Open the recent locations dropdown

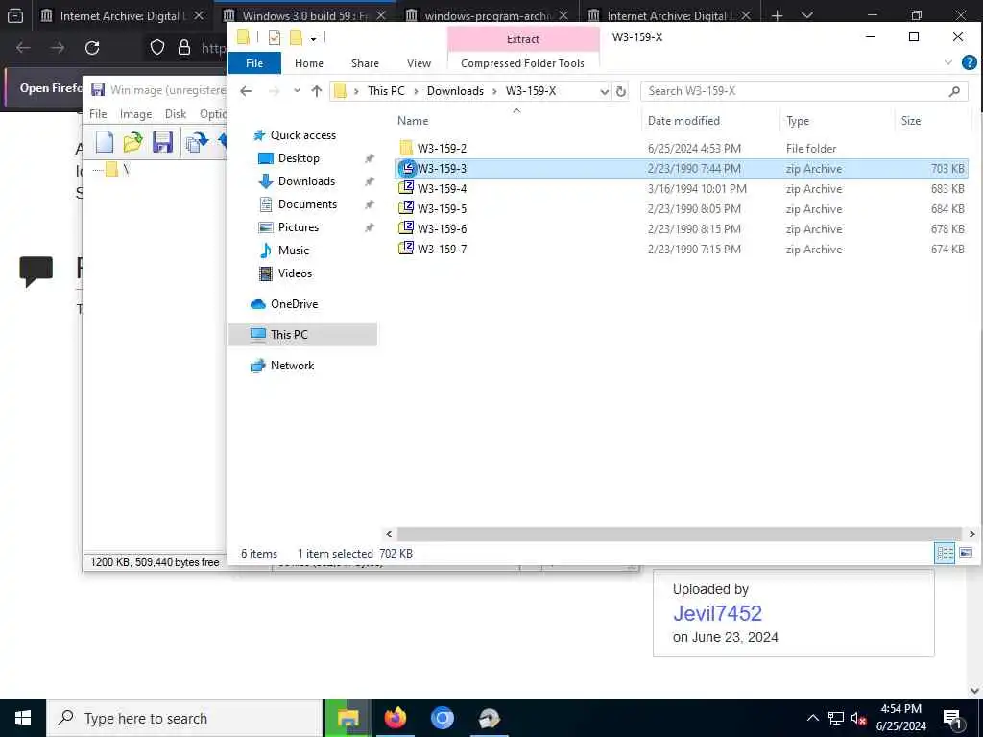coord(297,91)
